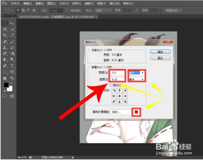203x160 pixels.
Task: Select the History Brush tool
Action: [x=12, y=47]
